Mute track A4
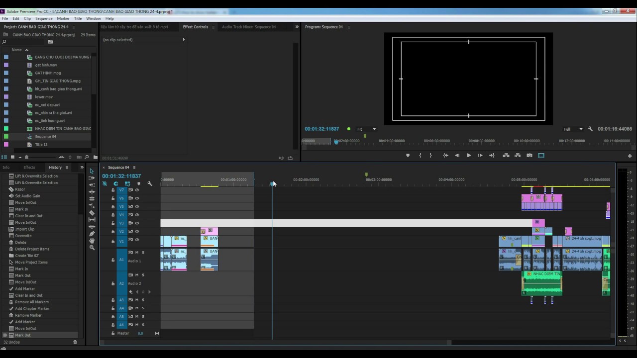Image resolution: width=637 pixels, height=358 pixels. tap(137, 308)
